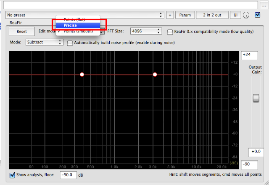The image size is (269, 185).
Task: Click the -48 dB scale label
Action: (x=235, y=122)
